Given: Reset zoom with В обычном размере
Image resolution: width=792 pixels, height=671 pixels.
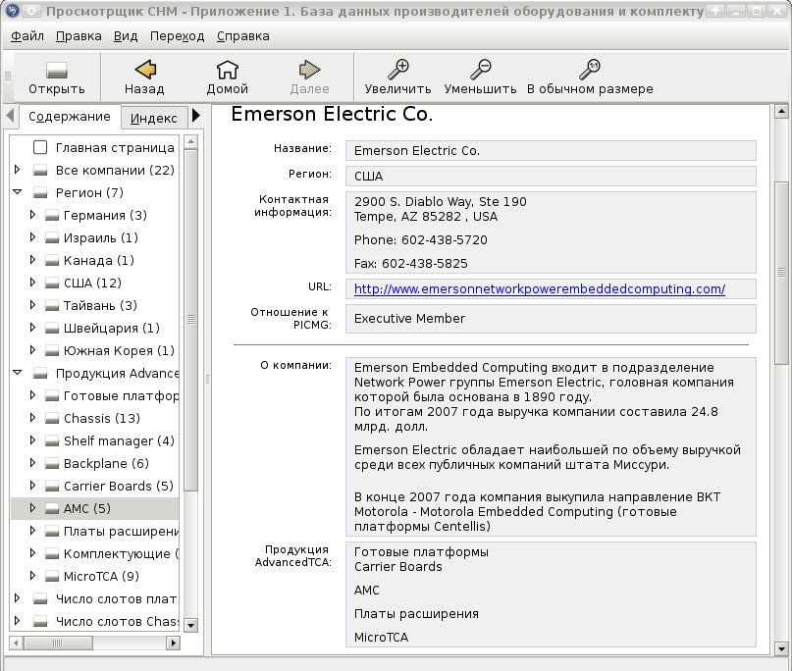Looking at the screenshot, I should pos(590,70).
